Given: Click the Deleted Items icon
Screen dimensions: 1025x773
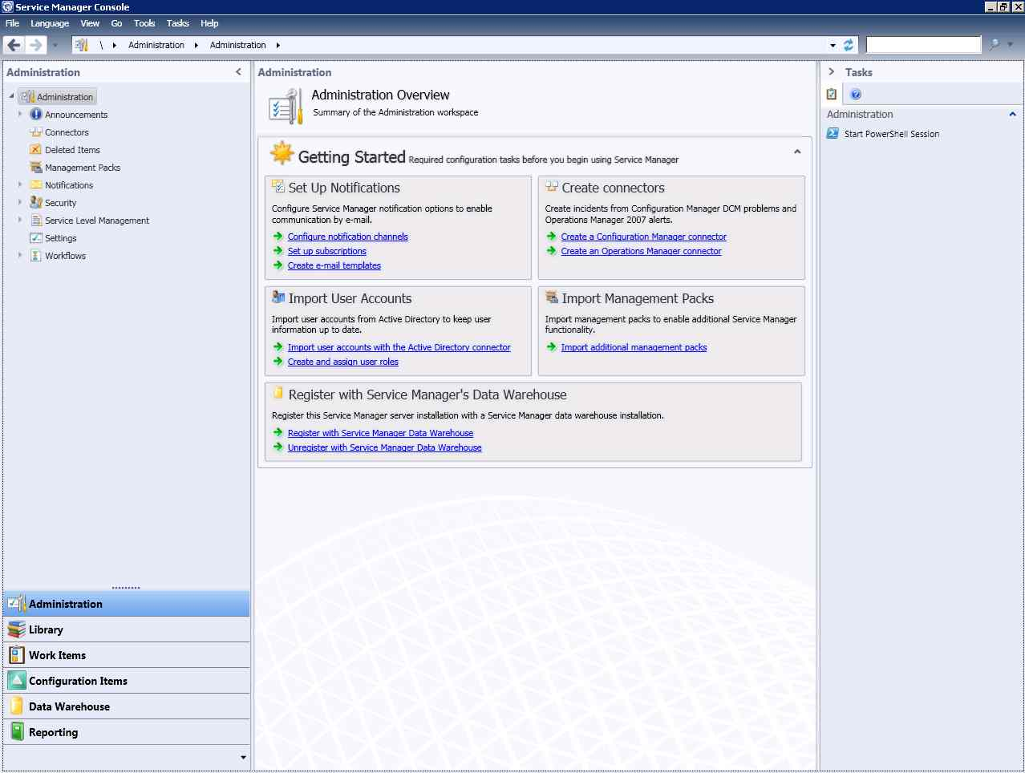Looking at the screenshot, I should (x=36, y=150).
